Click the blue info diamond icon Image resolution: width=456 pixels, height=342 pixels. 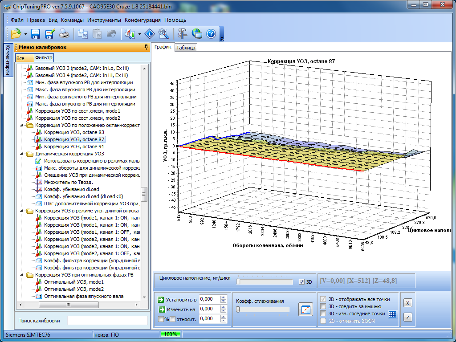click(x=149, y=33)
